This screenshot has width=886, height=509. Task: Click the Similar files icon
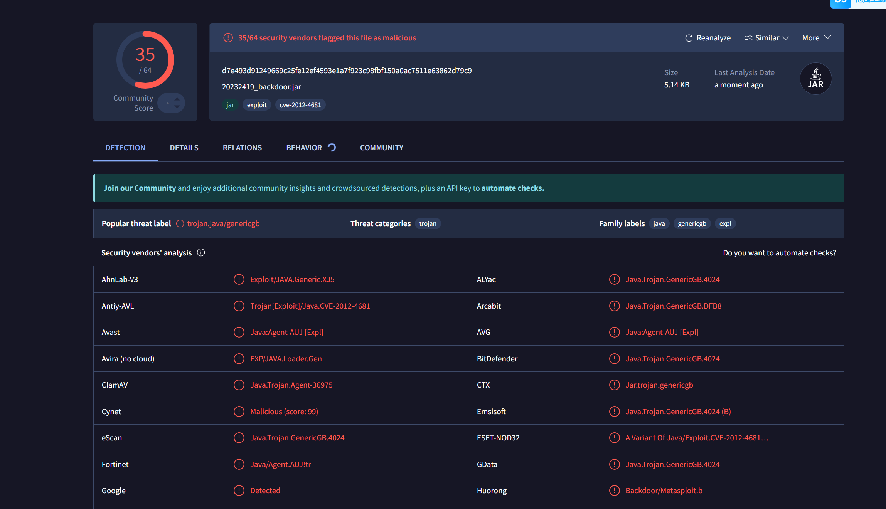point(748,38)
